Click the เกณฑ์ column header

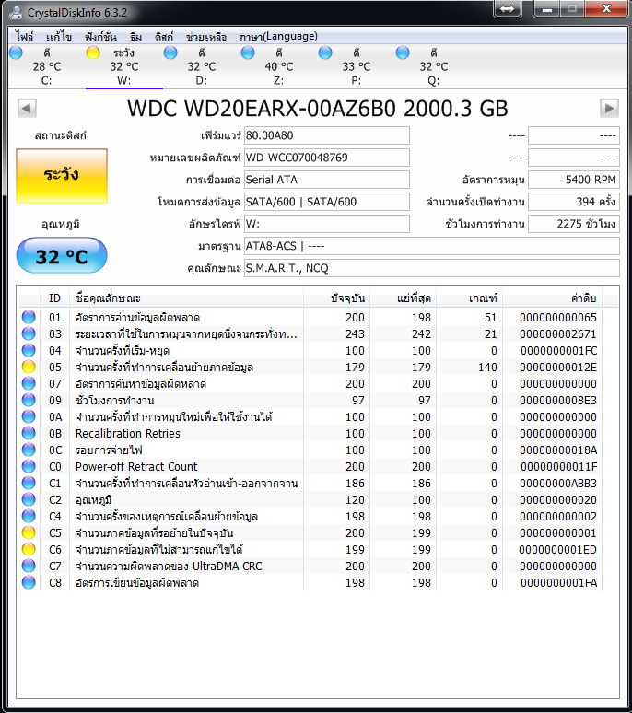tap(469, 298)
